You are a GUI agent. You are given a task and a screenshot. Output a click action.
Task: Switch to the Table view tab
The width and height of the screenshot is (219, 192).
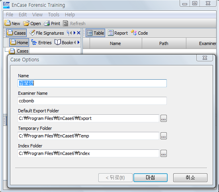coord(96,33)
